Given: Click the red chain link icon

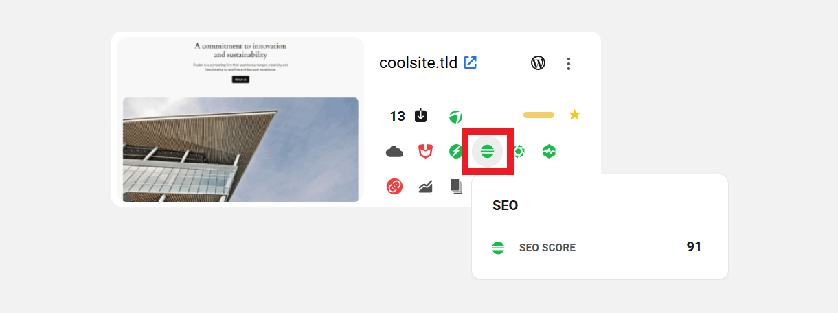Looking at the screenshot, I should [394, 186].
